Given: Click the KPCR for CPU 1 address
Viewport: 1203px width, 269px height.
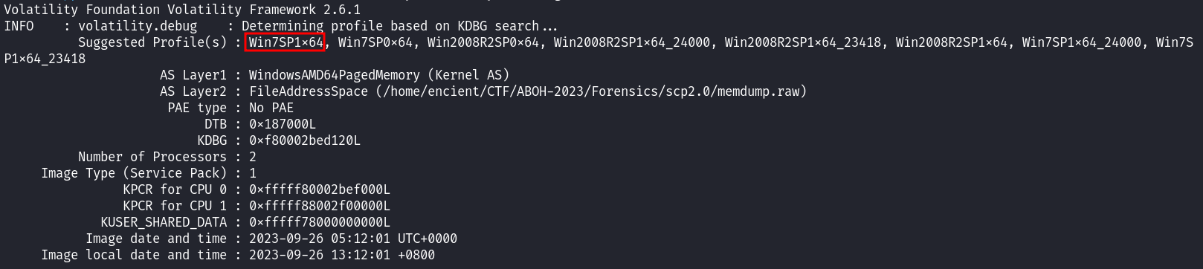Looking at the screenshot, I should [320, 206].
